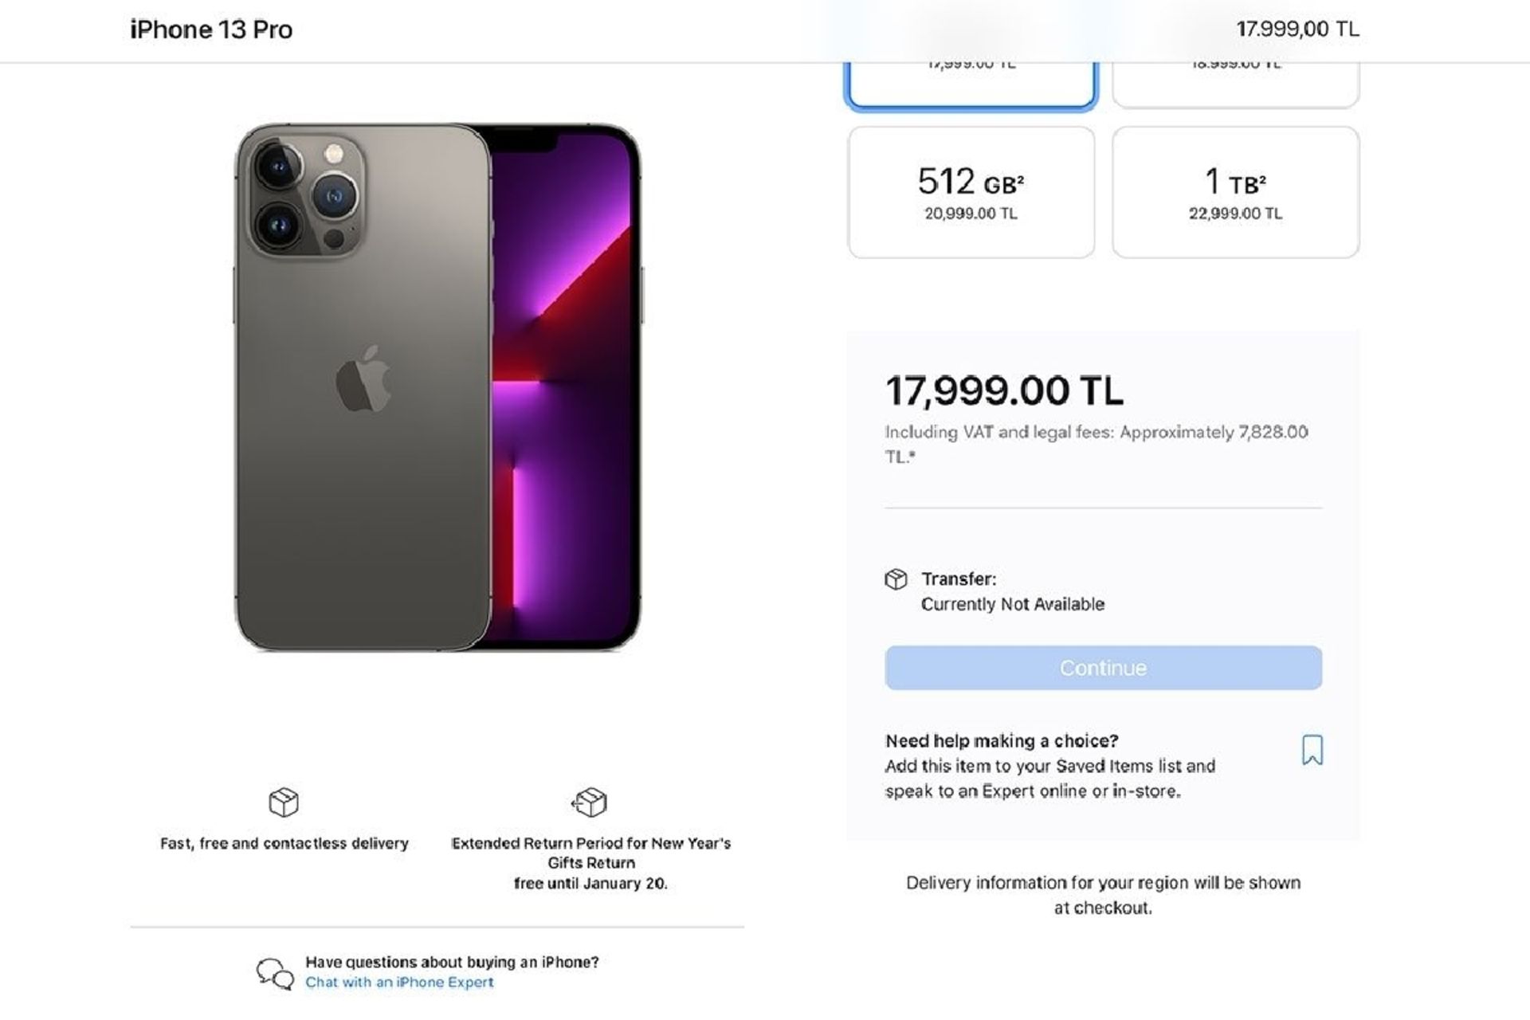Click the large 17,999.00 TL price
Image resolution: width=1530 pixels, height=1020 pixels.
coord(1004,390)
